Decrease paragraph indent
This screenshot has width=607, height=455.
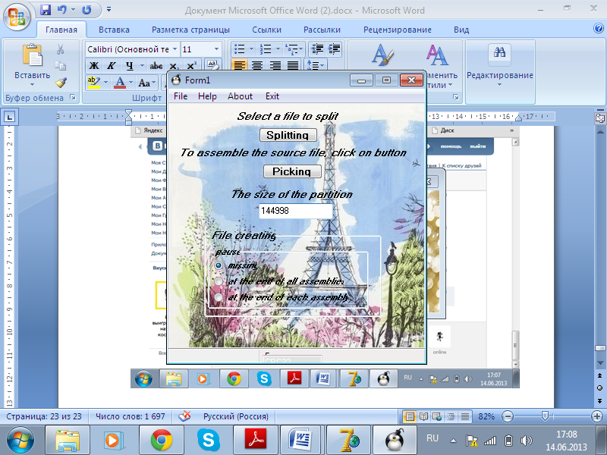[317, 49]
